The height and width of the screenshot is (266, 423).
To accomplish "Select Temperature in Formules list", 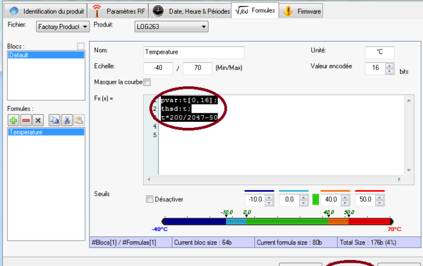I will pyautogui.click(x=46, y=132).
